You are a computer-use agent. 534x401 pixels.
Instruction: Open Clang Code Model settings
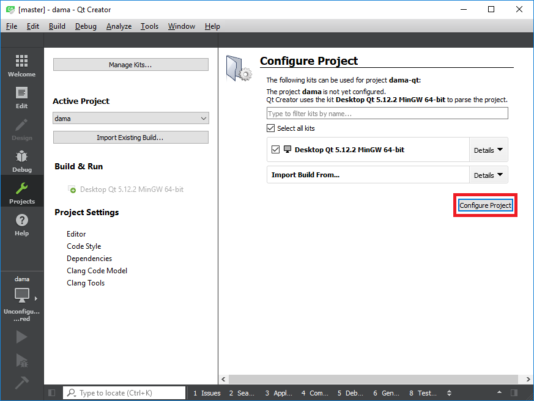(97, 271)
